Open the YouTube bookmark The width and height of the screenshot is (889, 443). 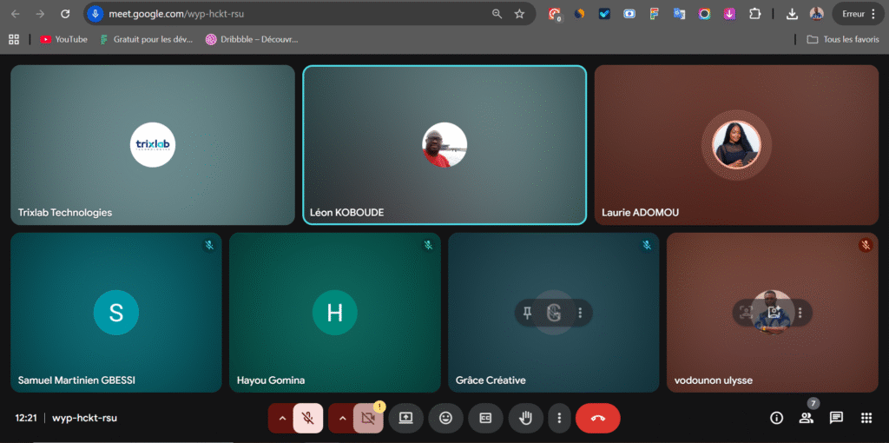(x=63, y=39)
